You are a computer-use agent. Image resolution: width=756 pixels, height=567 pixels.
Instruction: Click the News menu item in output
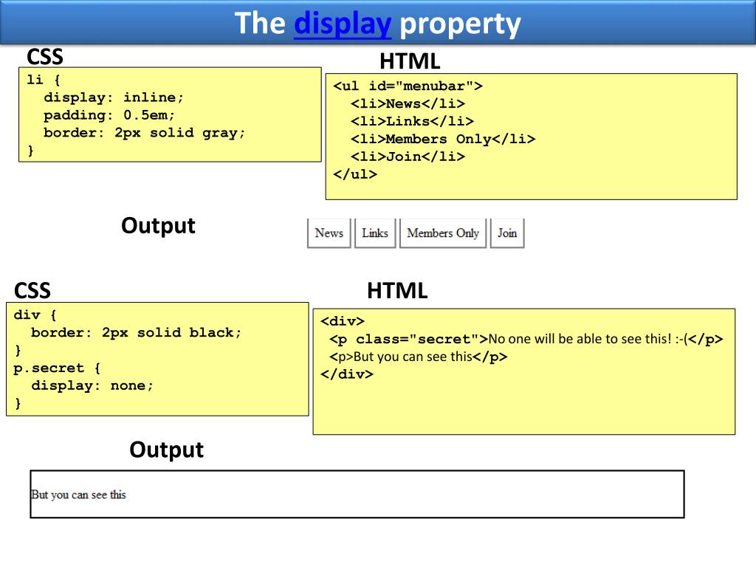coord(329,233)
